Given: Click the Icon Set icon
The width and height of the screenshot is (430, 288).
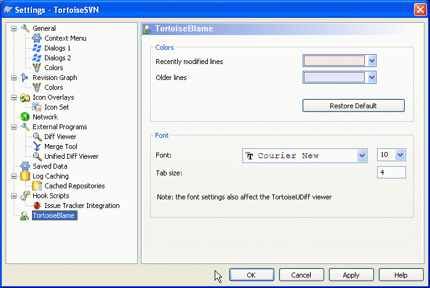Looking at the screenshot, I should pos(37,107).
